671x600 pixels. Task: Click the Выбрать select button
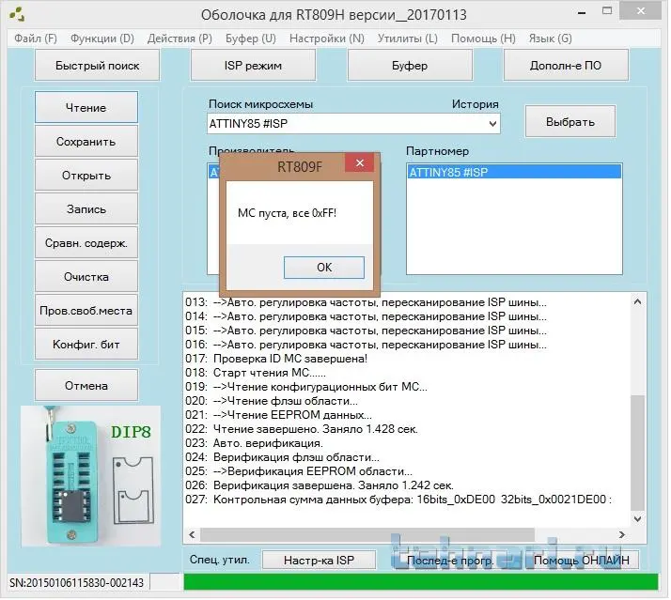570,122
